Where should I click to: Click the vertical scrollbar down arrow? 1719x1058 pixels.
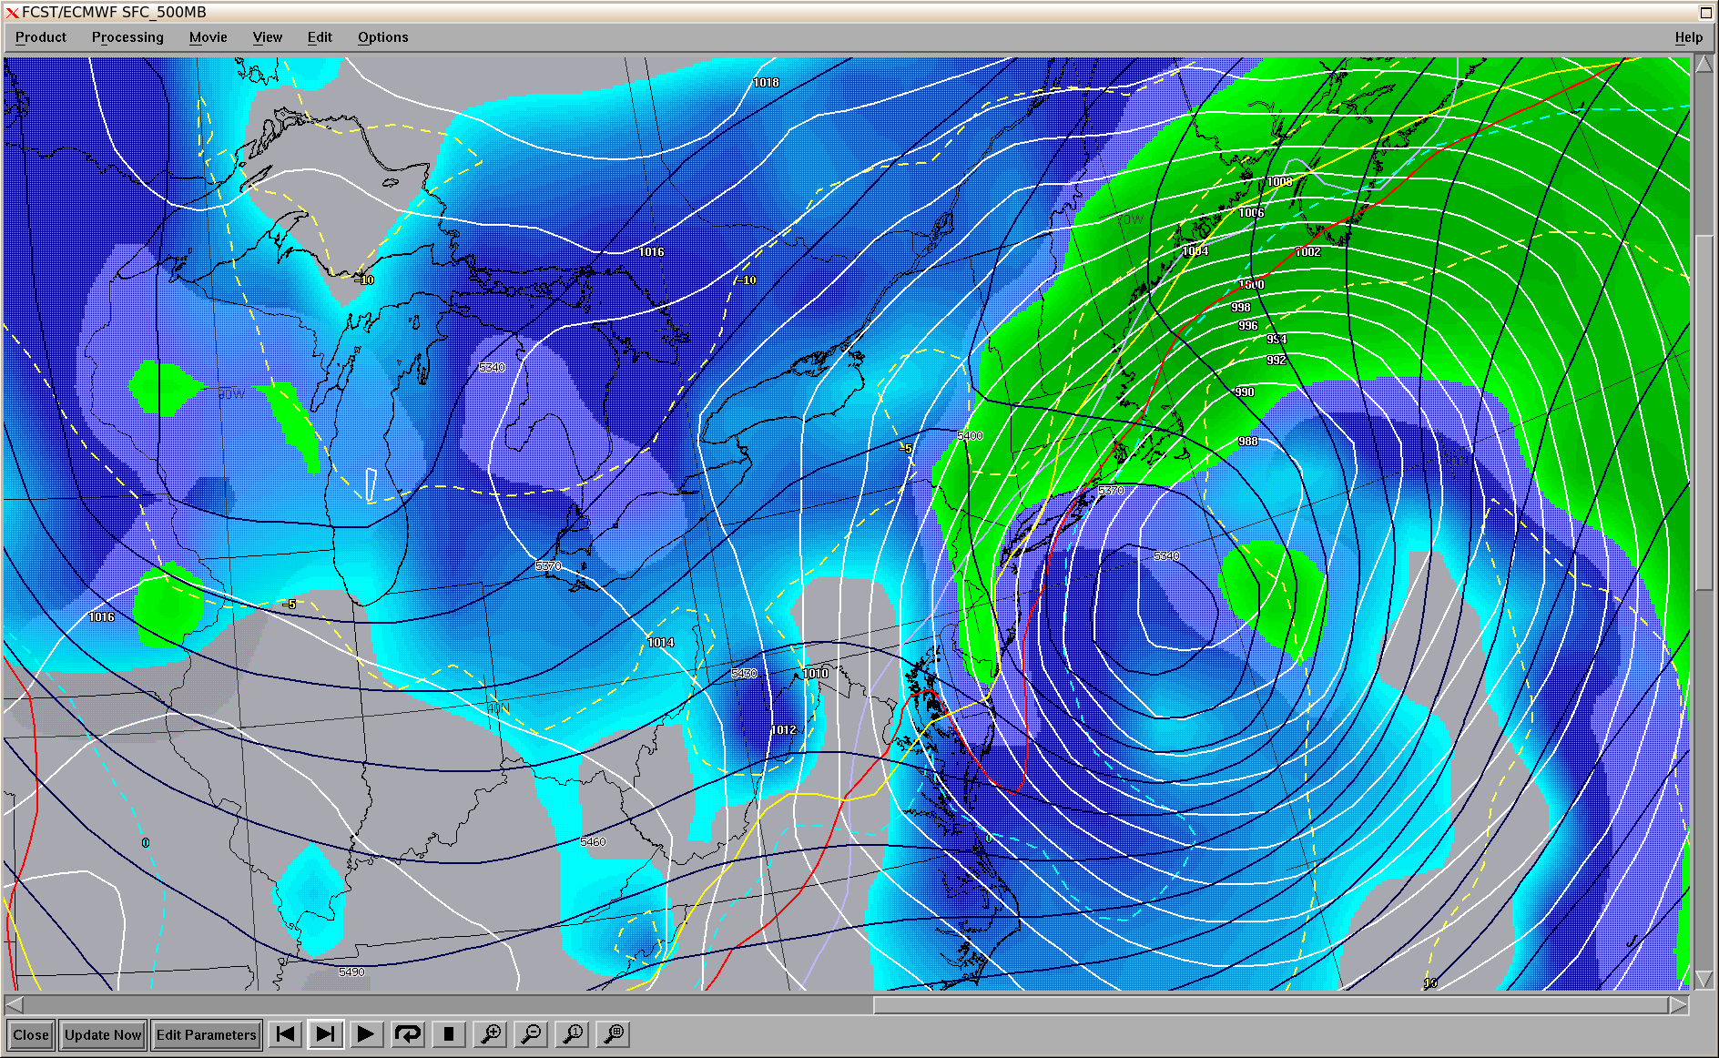(1704, 980)
